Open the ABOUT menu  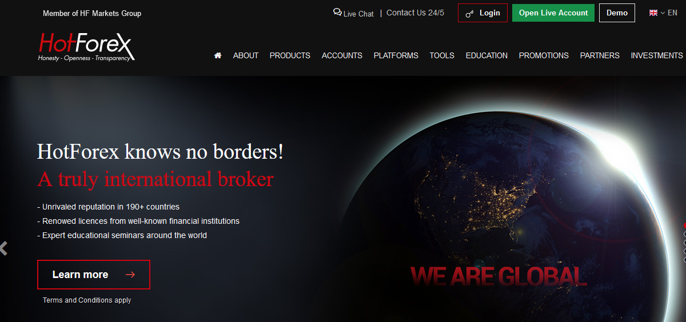246,55
